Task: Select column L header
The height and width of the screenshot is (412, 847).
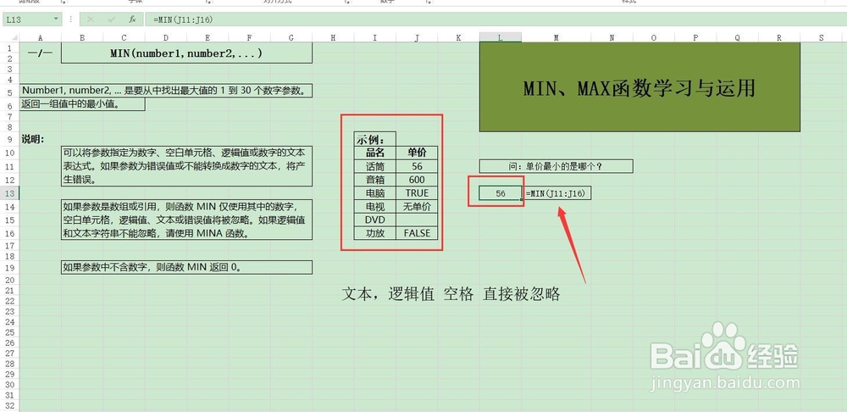Action: 501,37
